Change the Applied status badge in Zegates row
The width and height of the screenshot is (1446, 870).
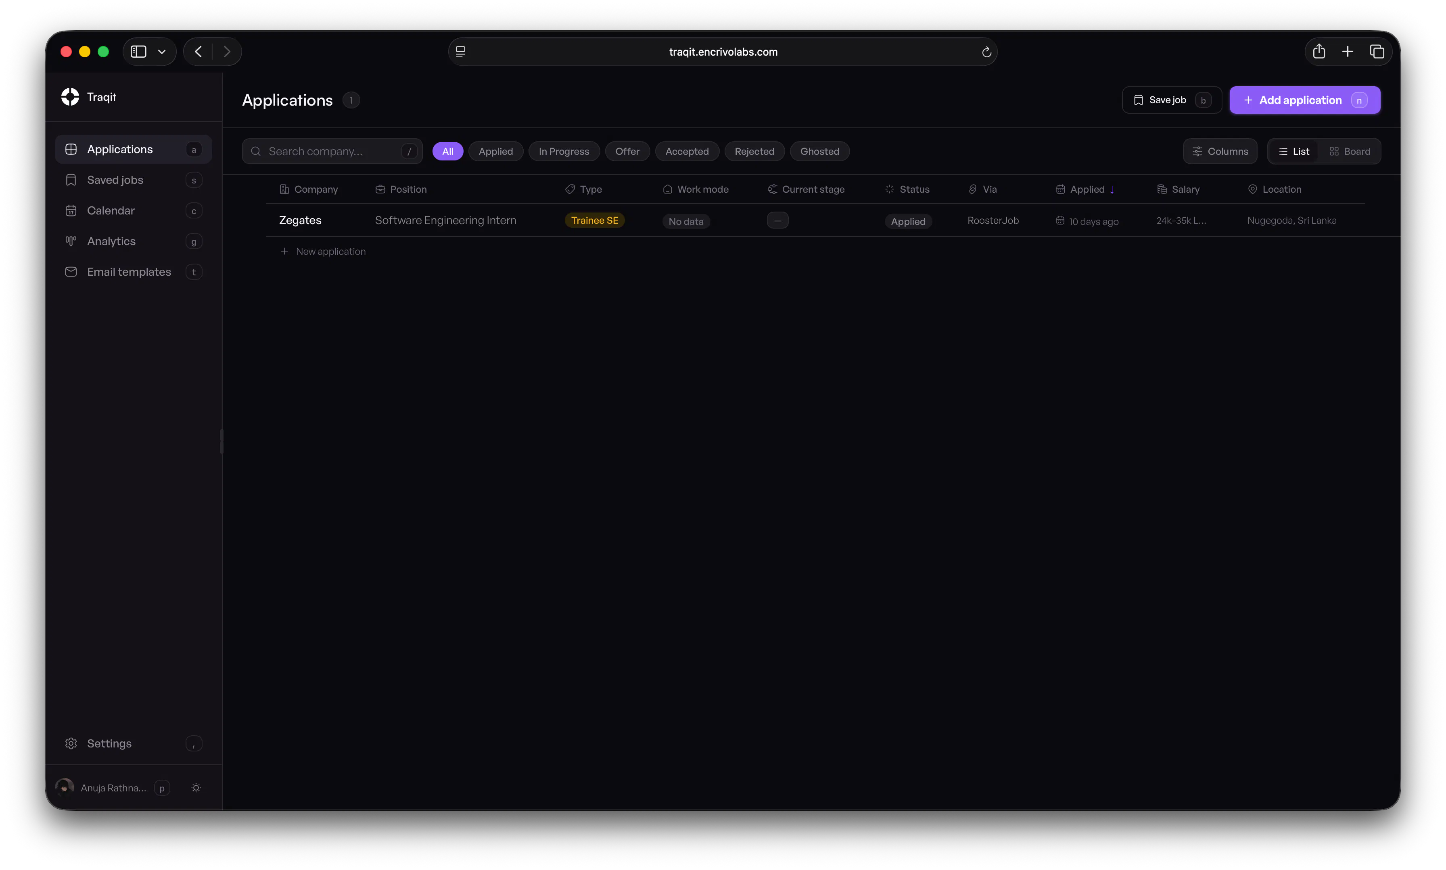908,222
